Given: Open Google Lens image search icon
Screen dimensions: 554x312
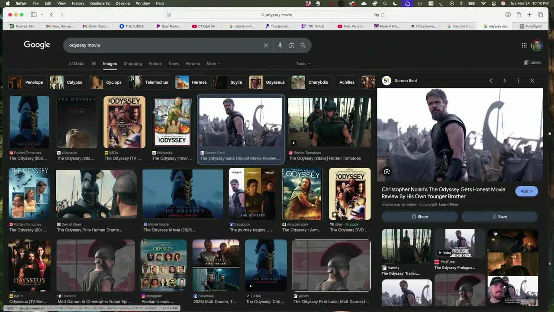Looking at the screenshot, I should (x=292, y=45).
